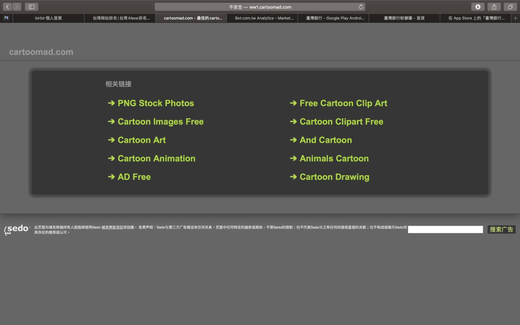Open the 臺灣銀行粉獅團 首頁 tab
Screen dimensions: 520x325
[404, 18]
